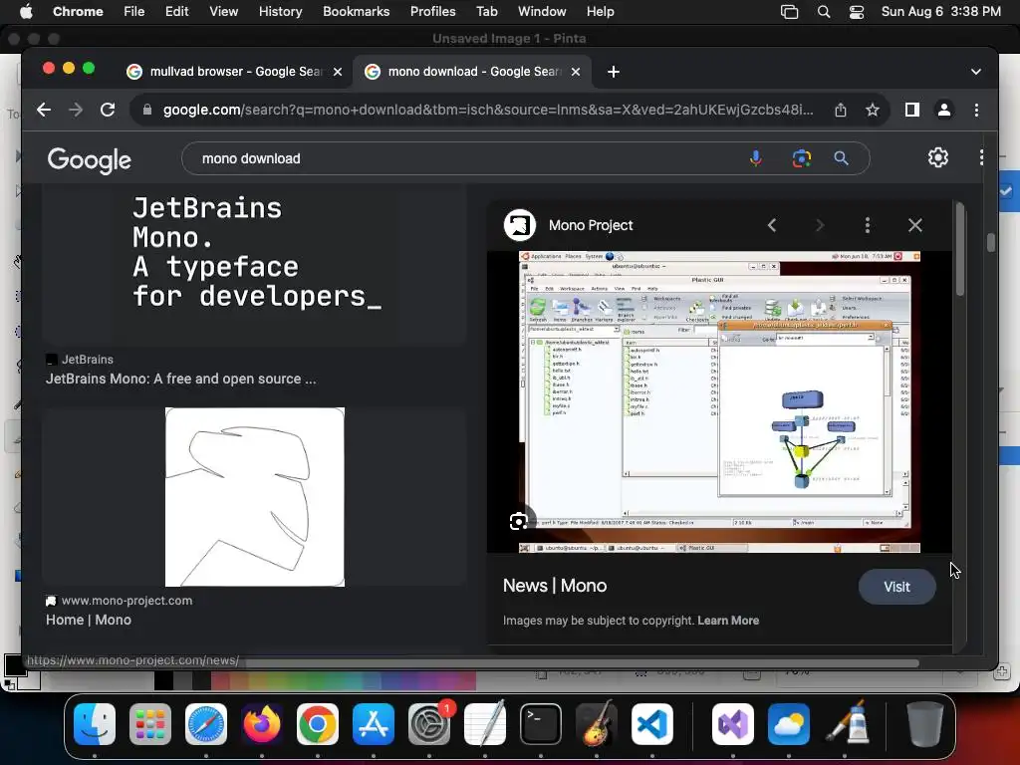Close the Mono Project image preview
Image resolution: width=1020 pixels, height=765 pixels.
click(x=915, y=225)
